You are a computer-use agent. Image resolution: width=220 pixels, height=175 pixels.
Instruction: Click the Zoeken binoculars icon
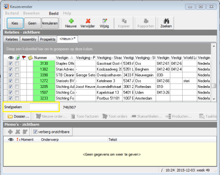[166, 21]
